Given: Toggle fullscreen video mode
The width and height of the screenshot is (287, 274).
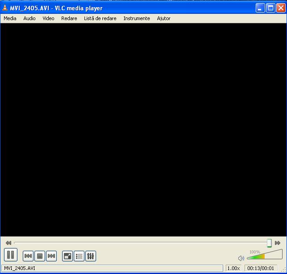Looking at the screenshot, I should [x=68, y=256].
